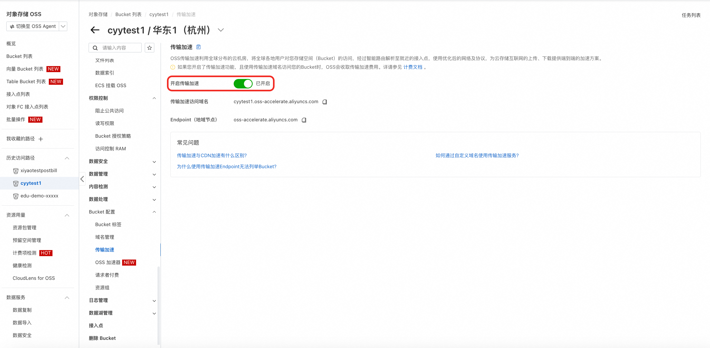The height and width of the screenshot is (348, 710).
Task: Open xiyaotestpostbill from history paths
Action: tap(39, 171)
